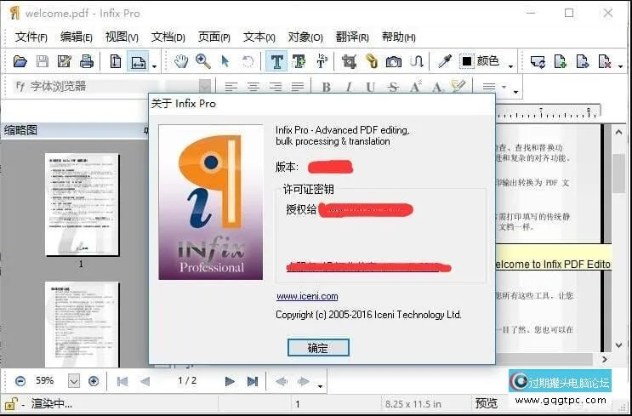The width and height of the screenshot is (632, 416).
Task: Click the Open file folder icon
Action: [20, 61]
